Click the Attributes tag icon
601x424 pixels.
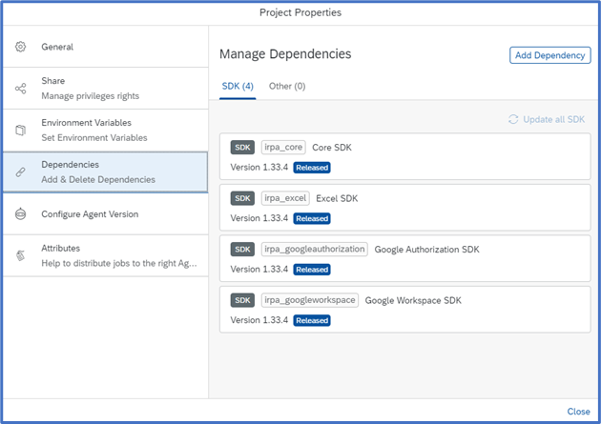[20, 255]
